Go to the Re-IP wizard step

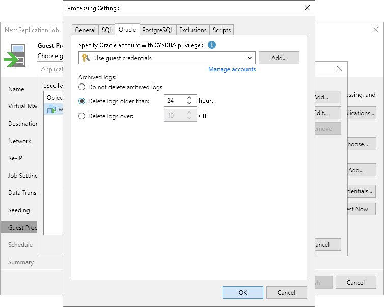click(15, 158)
